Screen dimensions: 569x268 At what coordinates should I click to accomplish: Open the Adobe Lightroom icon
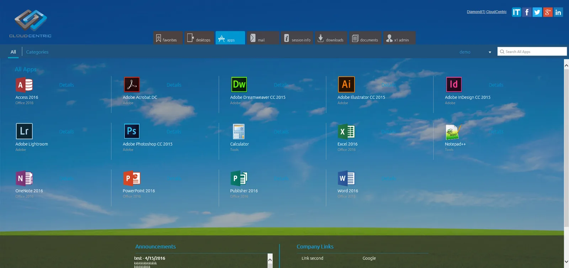click(24, 131)
